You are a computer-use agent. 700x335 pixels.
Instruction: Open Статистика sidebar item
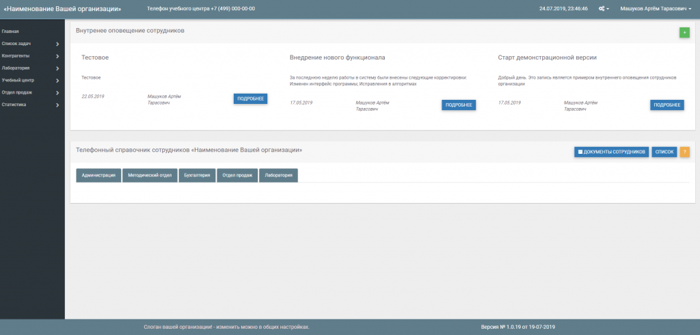(x=14, y=105)
